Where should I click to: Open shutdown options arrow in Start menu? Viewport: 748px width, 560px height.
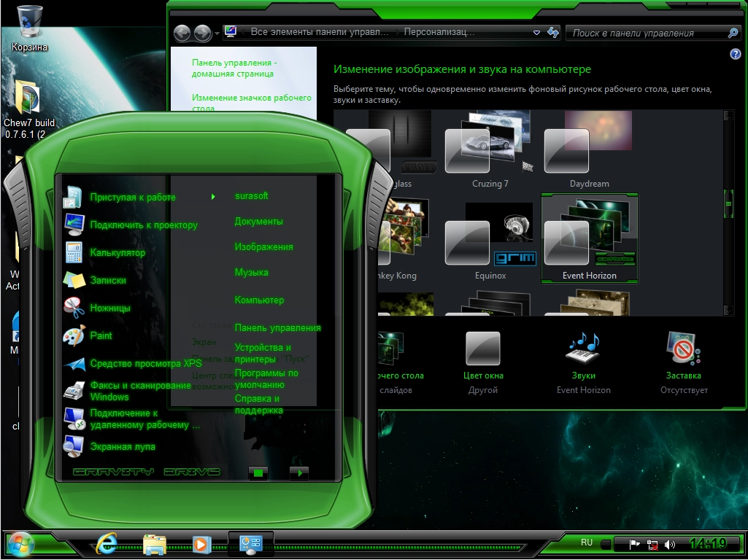click(298, 472)
